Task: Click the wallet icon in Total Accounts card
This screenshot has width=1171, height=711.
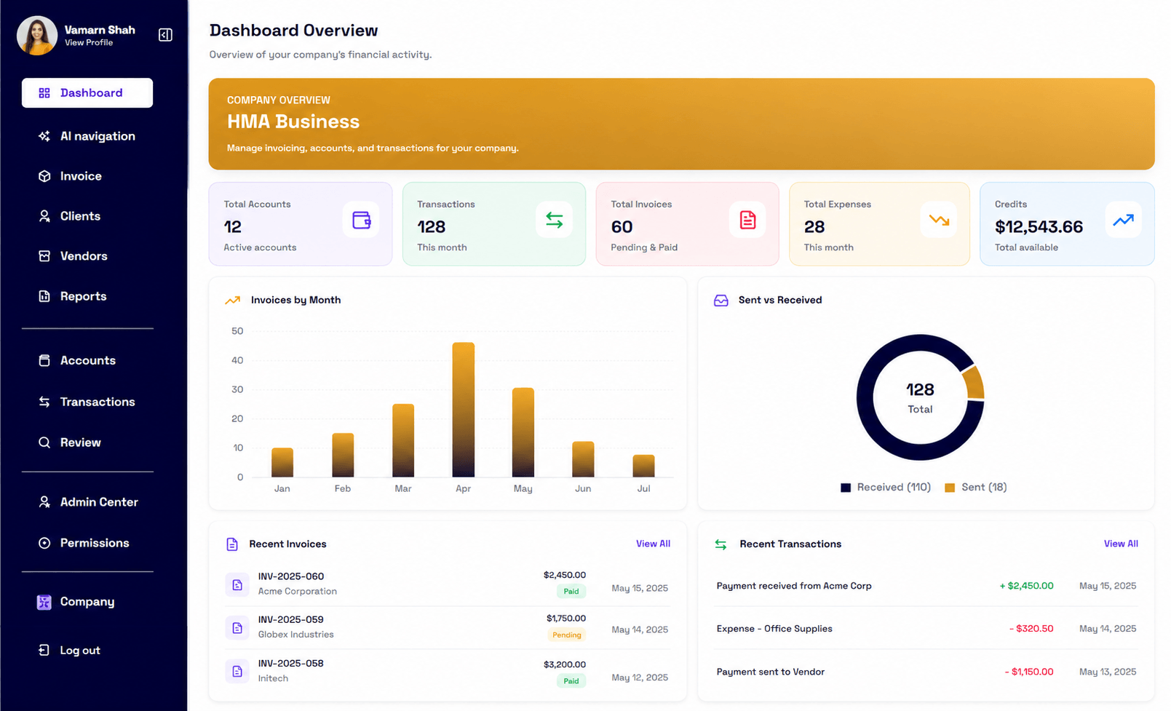Action: (361, 220)
